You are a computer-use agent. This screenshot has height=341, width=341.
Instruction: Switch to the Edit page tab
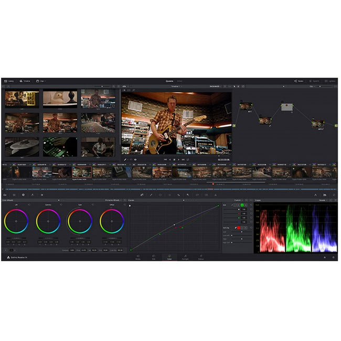[x=153, y=258]
